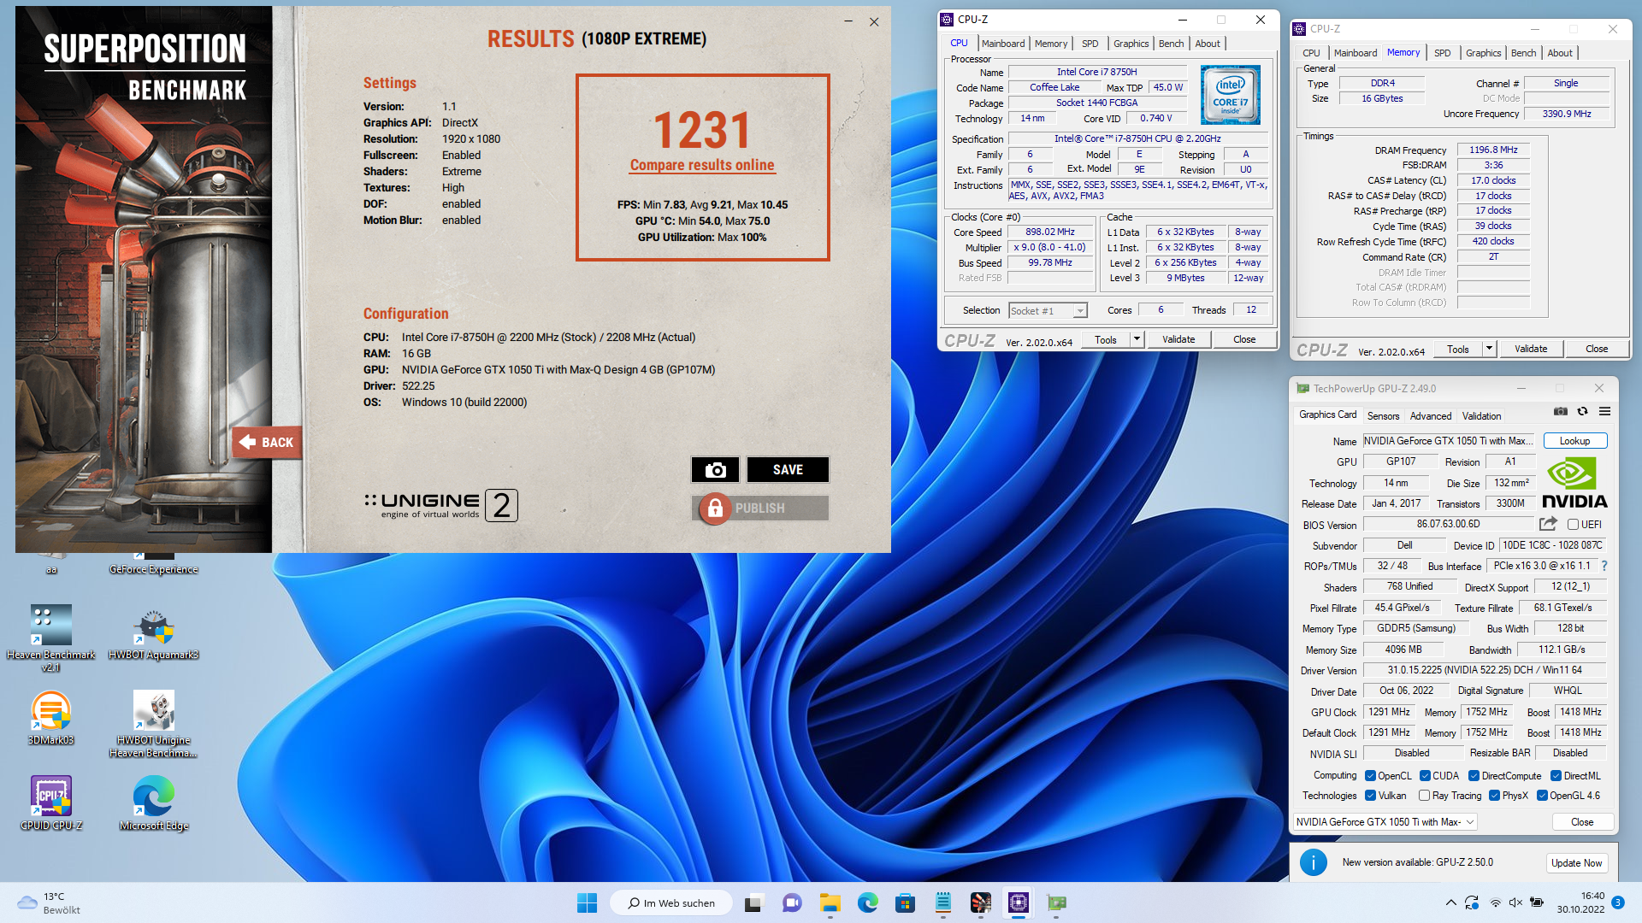This screenshot has height=923, width=1642.
Task: Click the BIOS version share/export icon
Action: [x=1548, y=524]
